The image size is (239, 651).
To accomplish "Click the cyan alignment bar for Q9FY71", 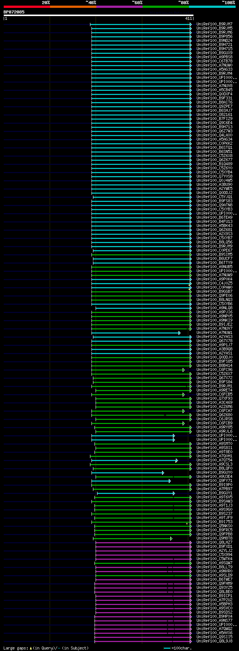I will point(131,481).
